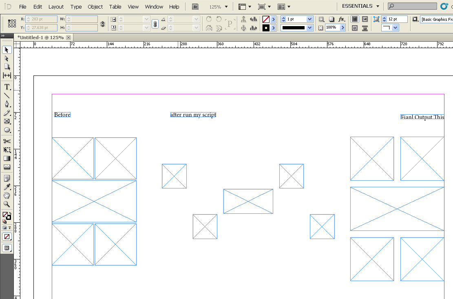
Task: Open the Window menu
Action: [x=154, y=7]
